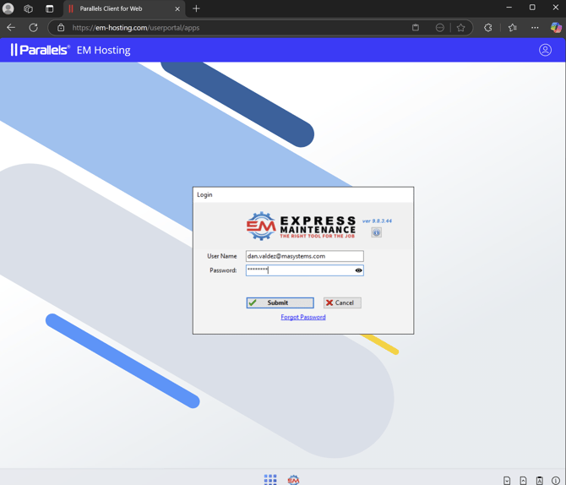Viewport: 566px width, 485px height.
Task: Open the browser profile avatar menu
Action: [8, 8]
